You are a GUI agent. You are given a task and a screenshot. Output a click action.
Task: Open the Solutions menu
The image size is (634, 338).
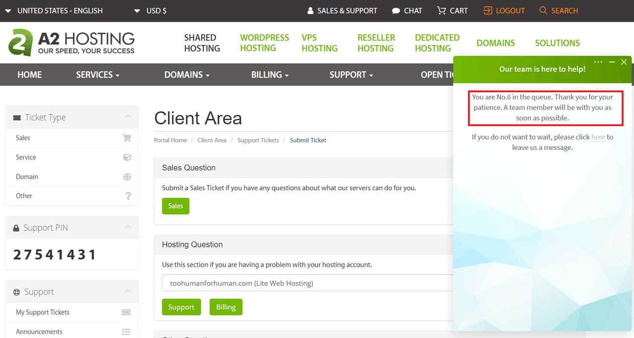557,43
